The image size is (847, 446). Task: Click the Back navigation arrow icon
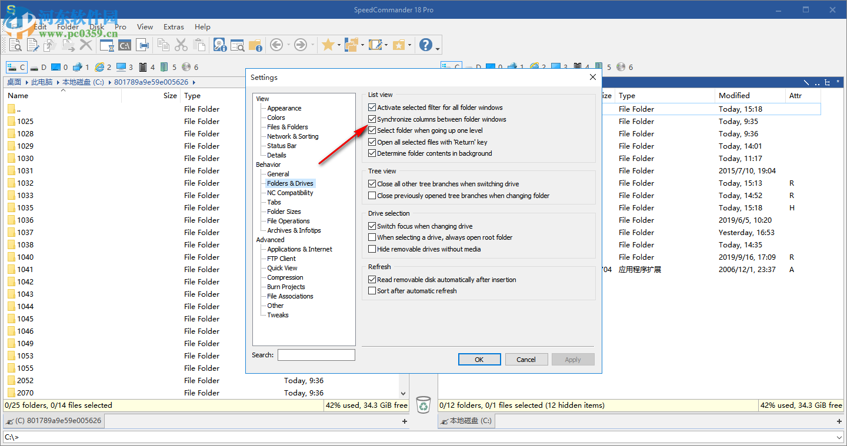[275, 45]
